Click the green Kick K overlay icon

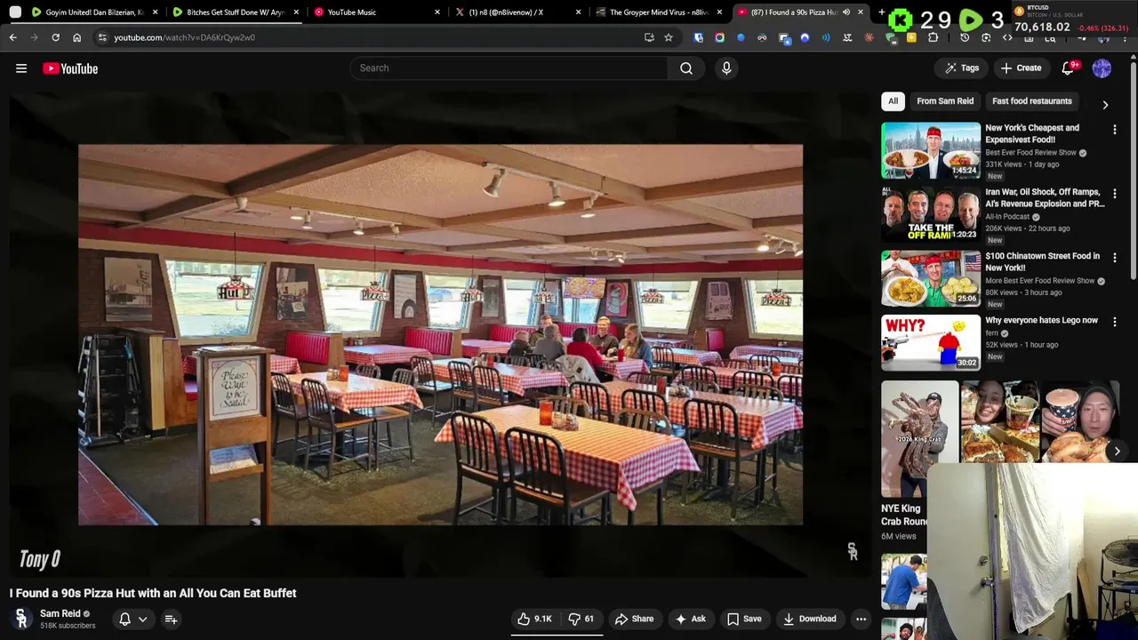(x=902, y=20)
